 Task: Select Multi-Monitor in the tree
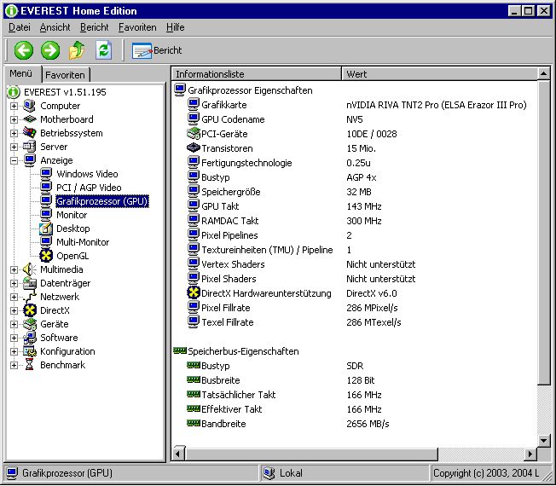[83, 242]
